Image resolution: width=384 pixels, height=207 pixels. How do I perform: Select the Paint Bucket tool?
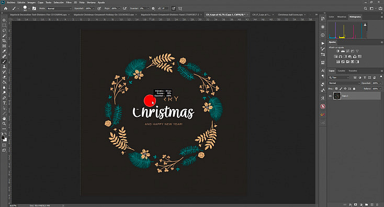[4, 82]
